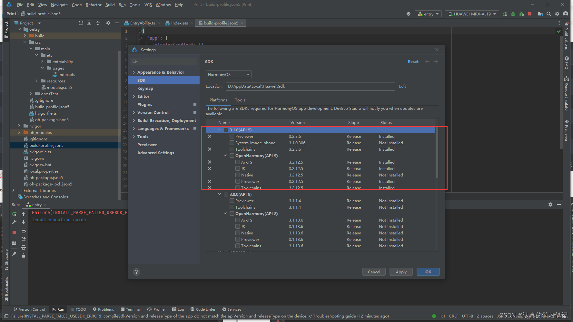Toggle Previewer 3.2.3.6 checkbox
The image size is (573, 322).
(x=232, y=136)
